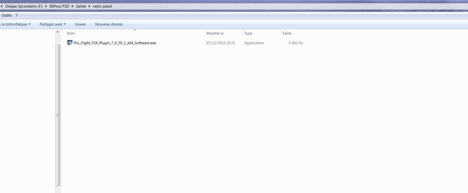Expand arrow after Saitek breadcrumb
The height and width of the screenshot is (193, 468).
coord(89,6)
